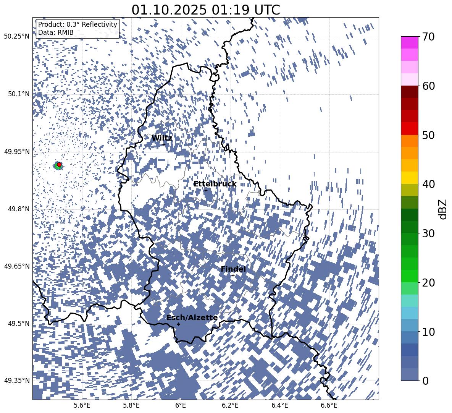Click the Findel location cross marker
The width and height of the screenshot is (452, 413).
coord(233,276)
